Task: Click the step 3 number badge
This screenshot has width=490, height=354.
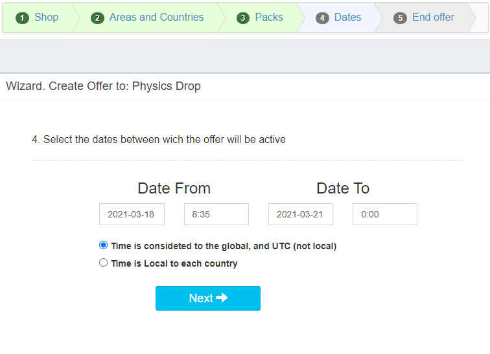Action: (x=243, y=17)
